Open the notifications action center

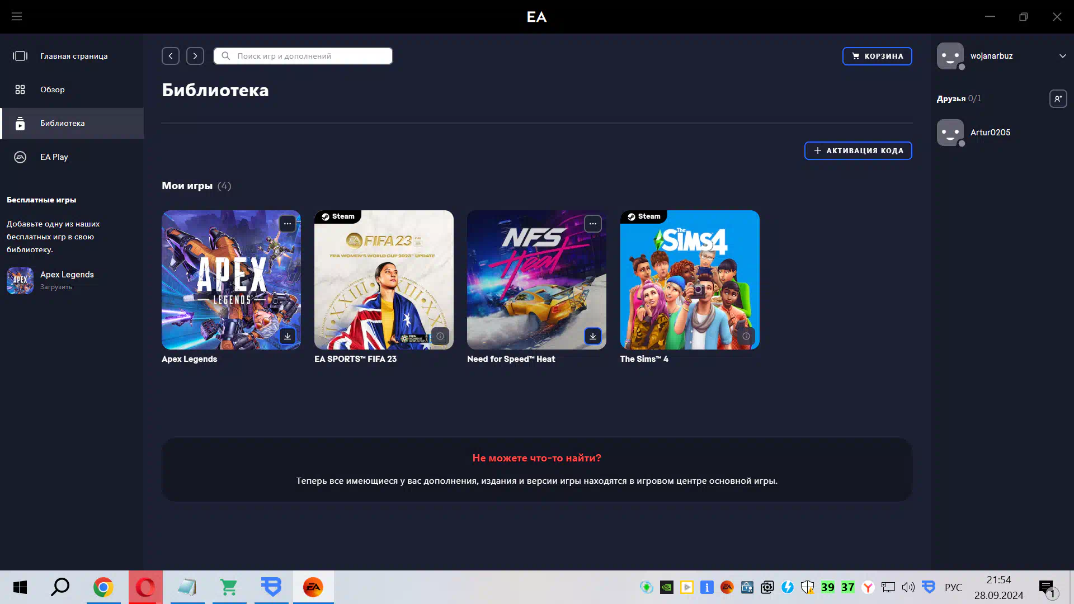point(1048,588)
